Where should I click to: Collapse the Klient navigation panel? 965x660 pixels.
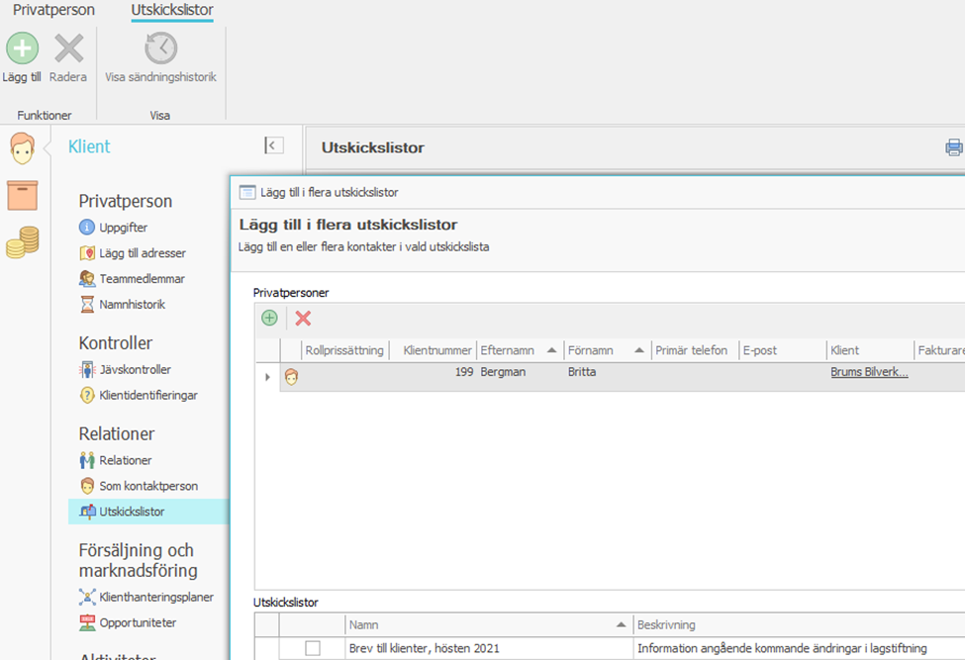274,145
